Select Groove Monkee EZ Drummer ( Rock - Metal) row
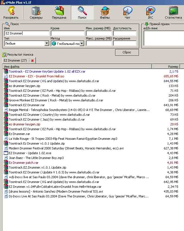 (56, 100)
